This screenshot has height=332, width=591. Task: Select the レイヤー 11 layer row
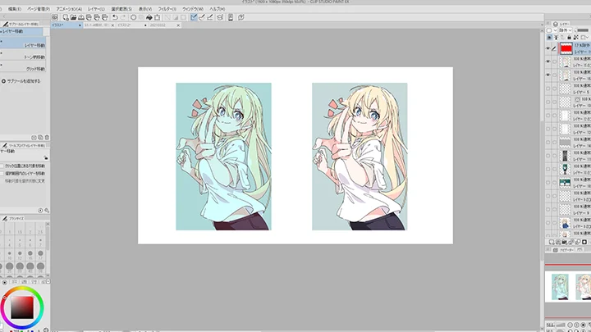pyautogui.click(x=568, y=156)
